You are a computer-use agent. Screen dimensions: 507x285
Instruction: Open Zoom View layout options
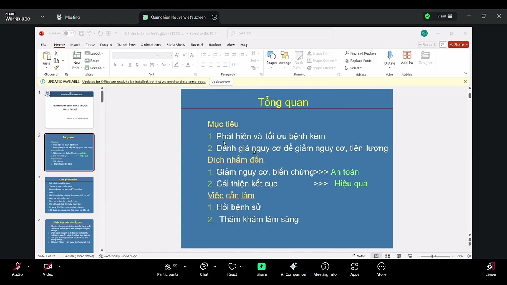pos(444,16)
